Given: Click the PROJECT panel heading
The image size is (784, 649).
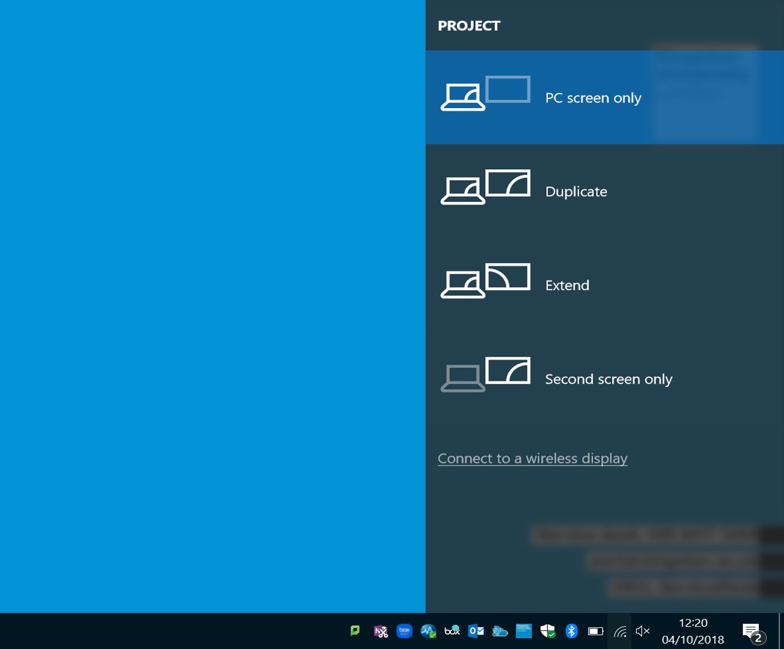Looking at the screenshot, I should [x=469, y=26].
